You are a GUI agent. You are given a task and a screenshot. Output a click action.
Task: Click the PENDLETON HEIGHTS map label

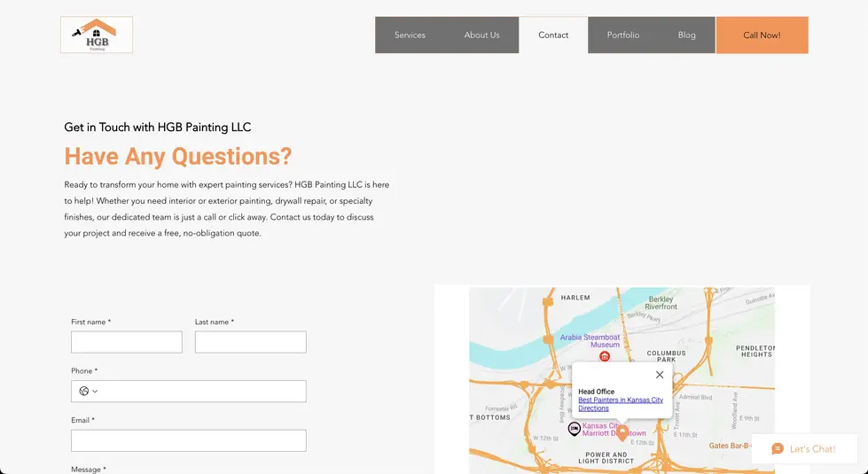pos(755,351)
